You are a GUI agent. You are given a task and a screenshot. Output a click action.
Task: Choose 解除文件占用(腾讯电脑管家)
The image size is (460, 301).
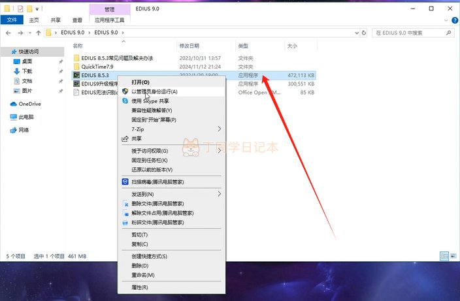(172, 213)
